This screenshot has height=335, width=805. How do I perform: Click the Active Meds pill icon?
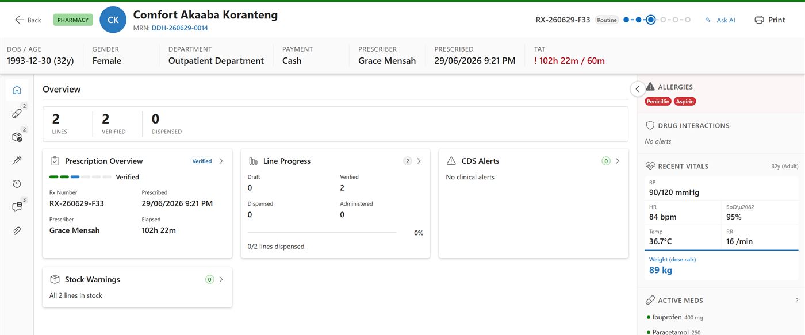click(x=650, y=300)
